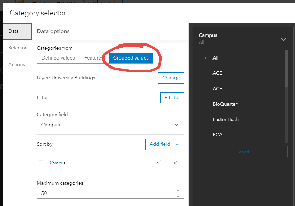Open the Actions tab
This screenshot has height=206, width=295.
(16, 64)
